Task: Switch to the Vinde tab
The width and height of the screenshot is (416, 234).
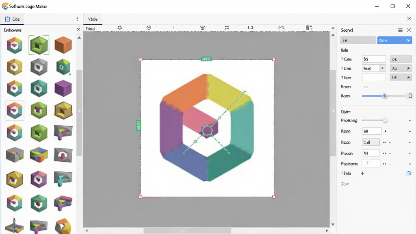Action: (x=93, y=19)
